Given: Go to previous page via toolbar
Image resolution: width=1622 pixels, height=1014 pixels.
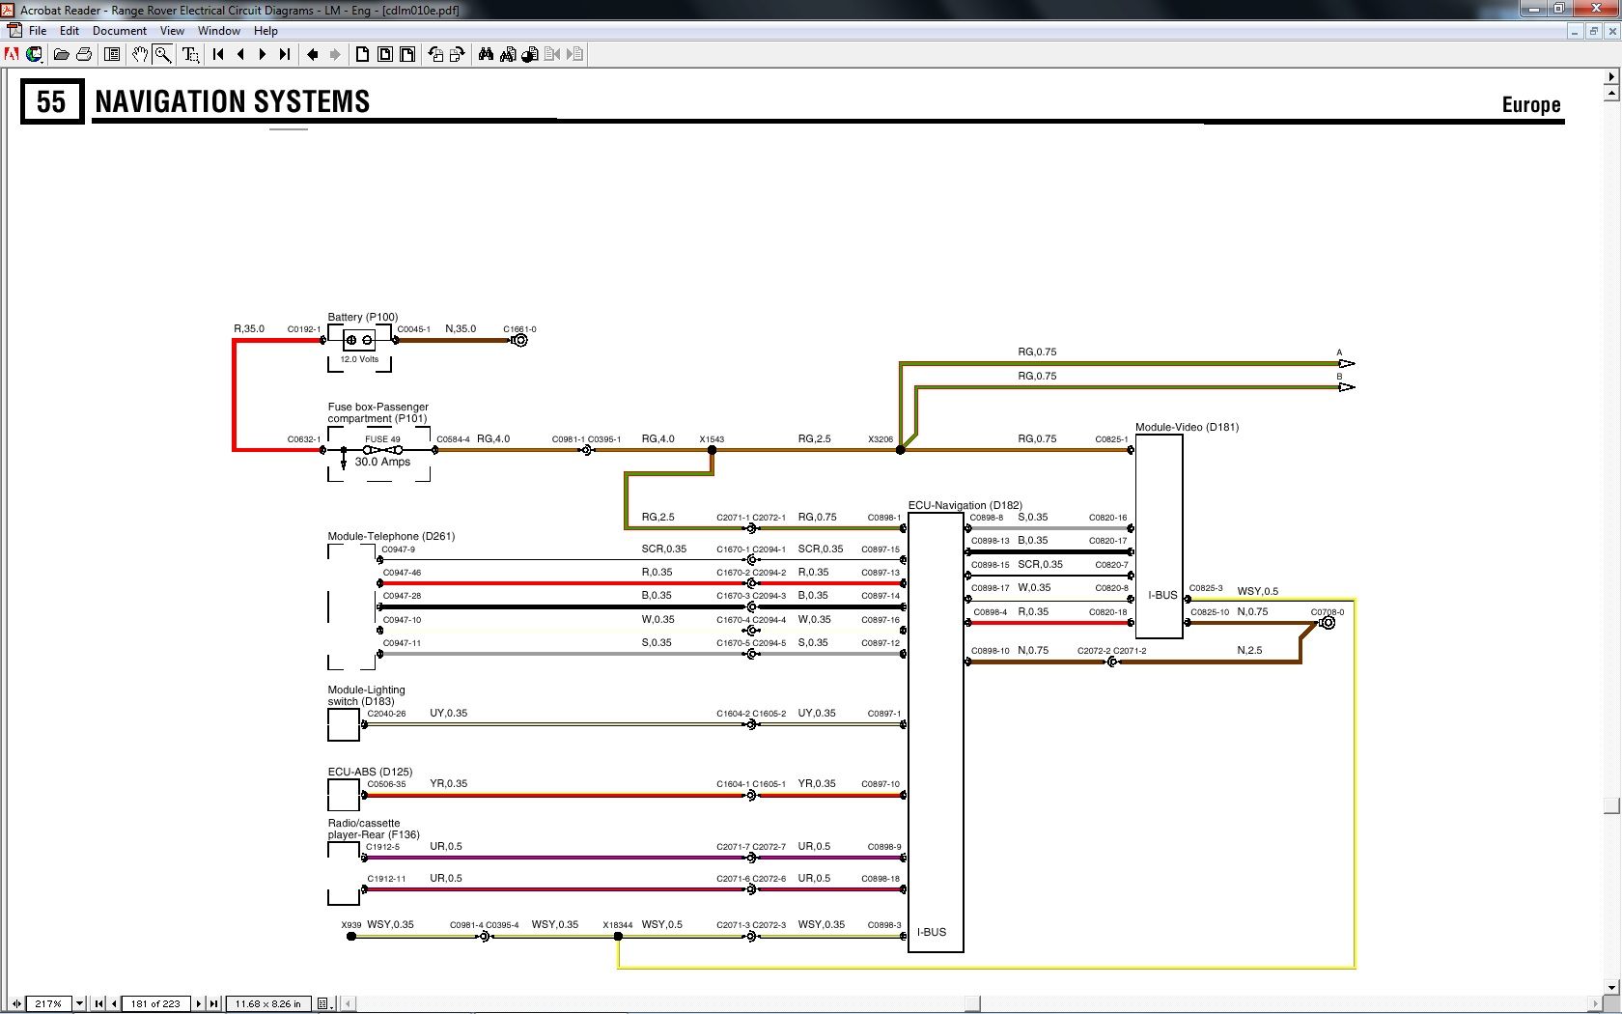Looking at the screenshot, I should tap(241, 54).
